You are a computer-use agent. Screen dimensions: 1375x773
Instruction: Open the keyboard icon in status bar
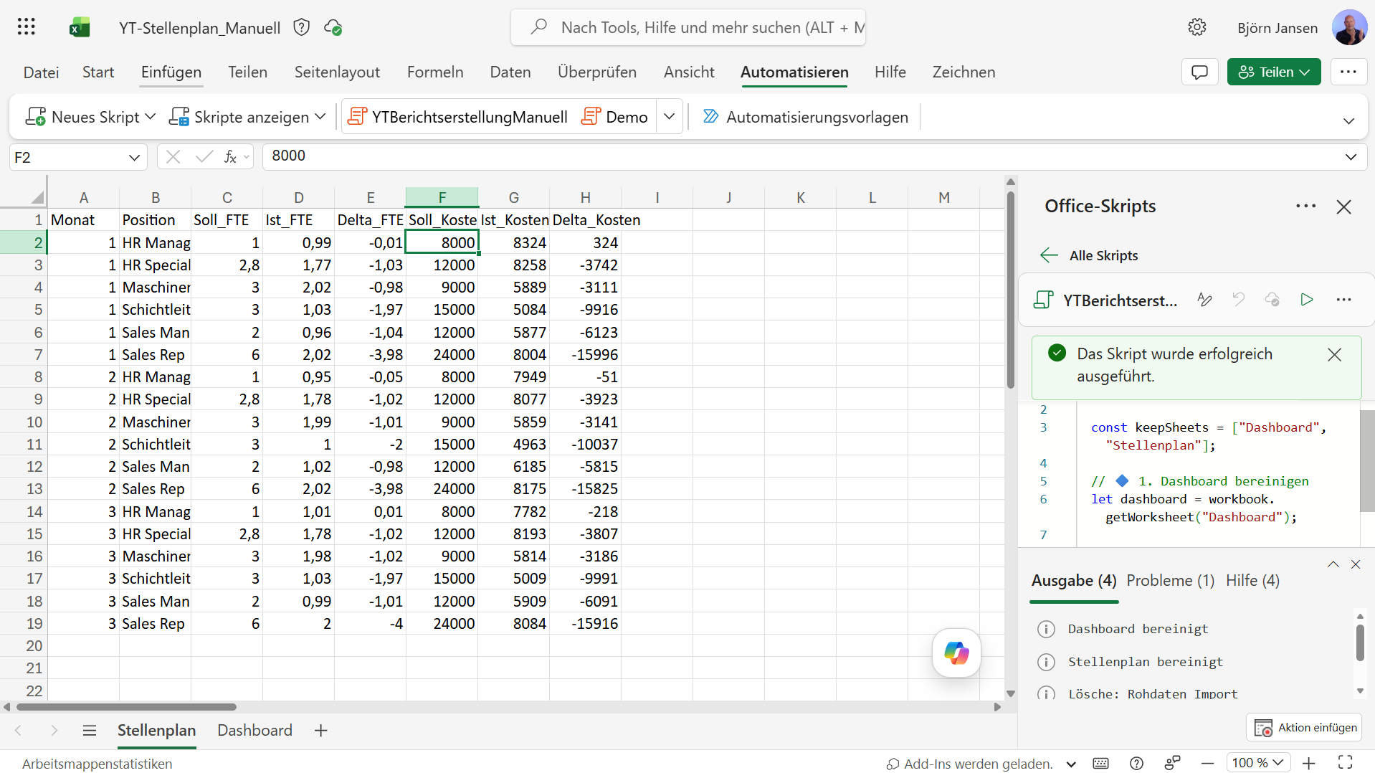pyautogui.click(x=1100, y=764)
